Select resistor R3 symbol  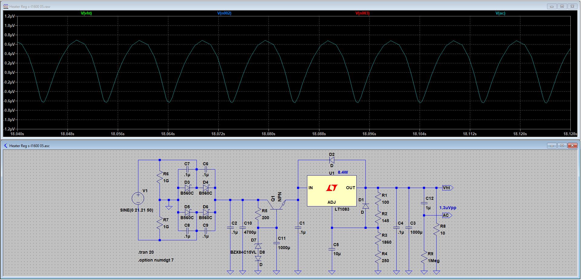(x=378, y=239)
